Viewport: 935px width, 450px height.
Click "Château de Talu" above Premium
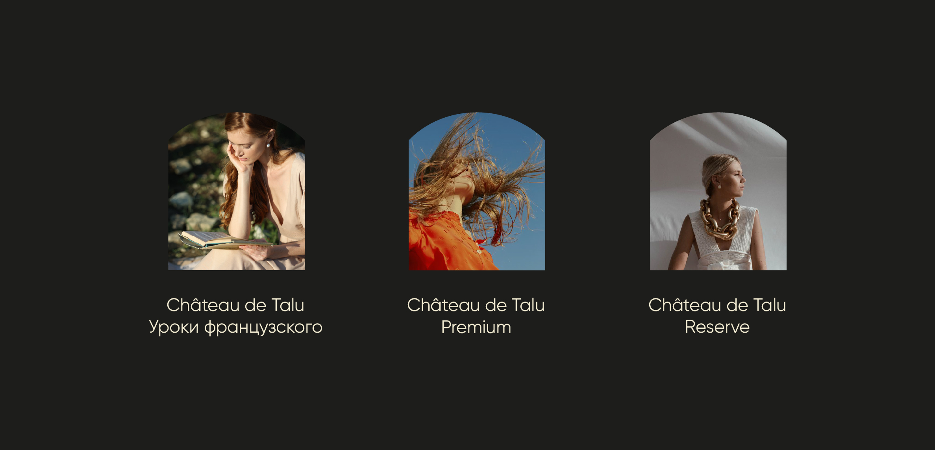pyautogui.click(x=476, y=305)
